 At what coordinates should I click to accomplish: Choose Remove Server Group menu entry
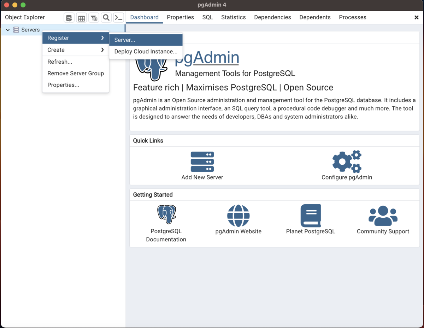(x=76, y=74)
